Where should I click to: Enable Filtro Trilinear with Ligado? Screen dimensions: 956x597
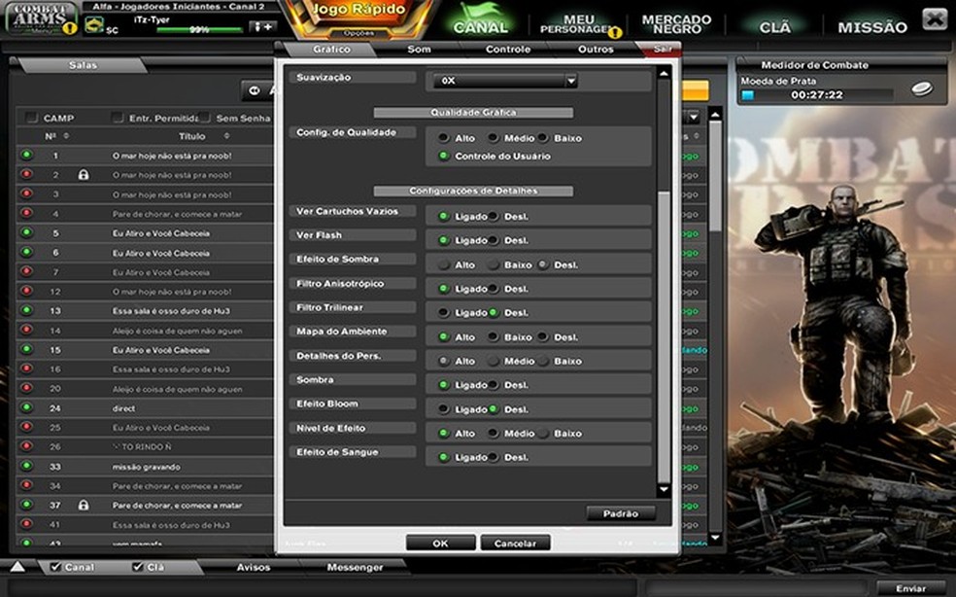coord(444,312)
